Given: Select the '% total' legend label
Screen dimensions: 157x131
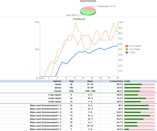Looking at the screenshot, I should tap(132, 52).
